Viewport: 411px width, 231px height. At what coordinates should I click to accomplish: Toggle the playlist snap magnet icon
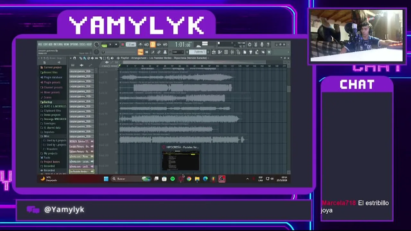tap(74, 58)
